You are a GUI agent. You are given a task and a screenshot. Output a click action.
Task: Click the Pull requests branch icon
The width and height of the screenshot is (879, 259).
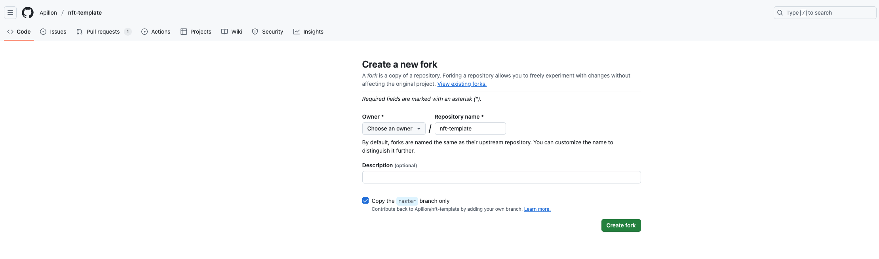click(80, 32)
